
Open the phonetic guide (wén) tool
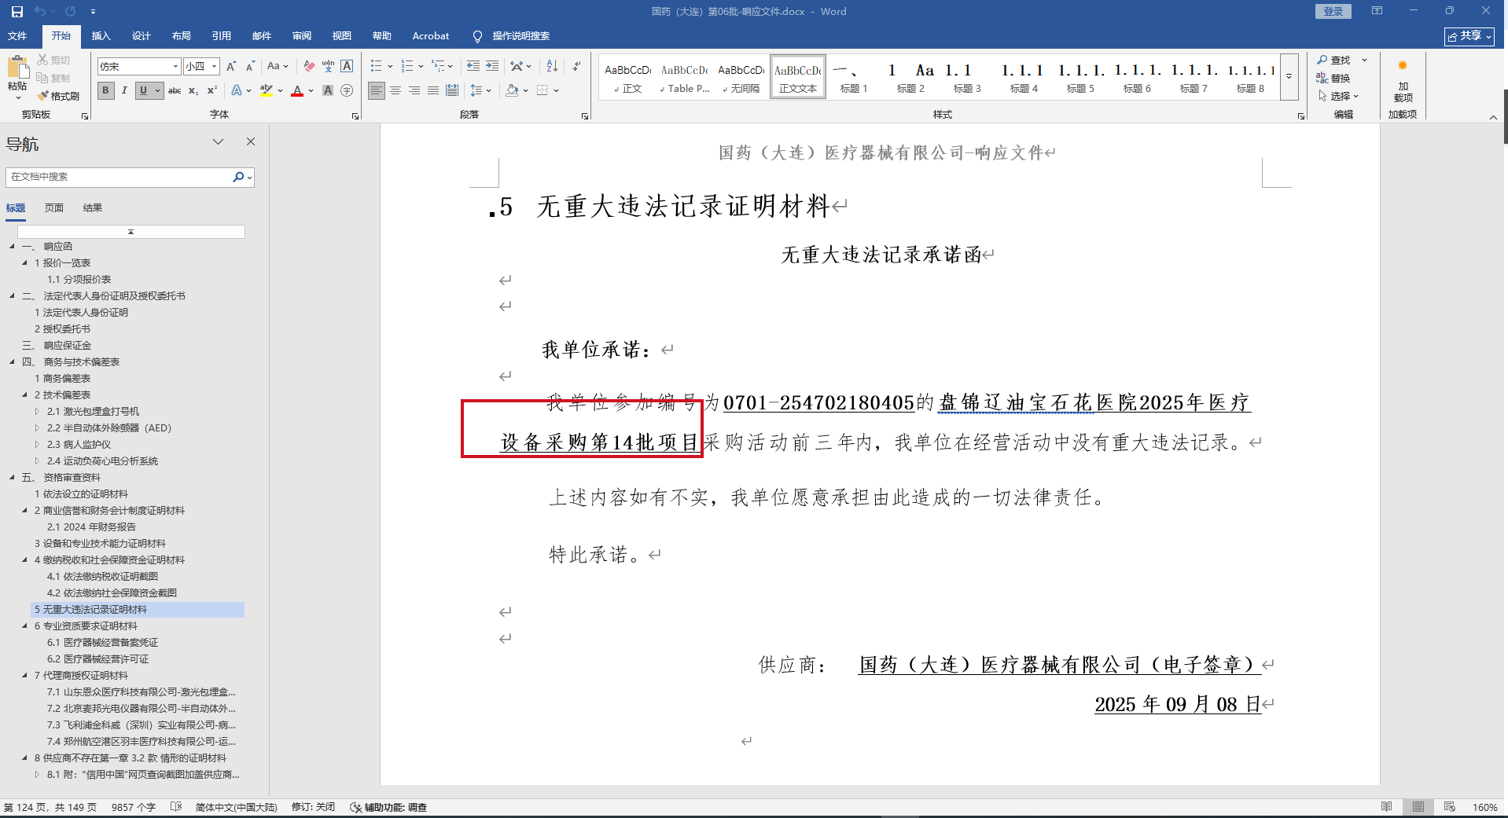[328, 67]
